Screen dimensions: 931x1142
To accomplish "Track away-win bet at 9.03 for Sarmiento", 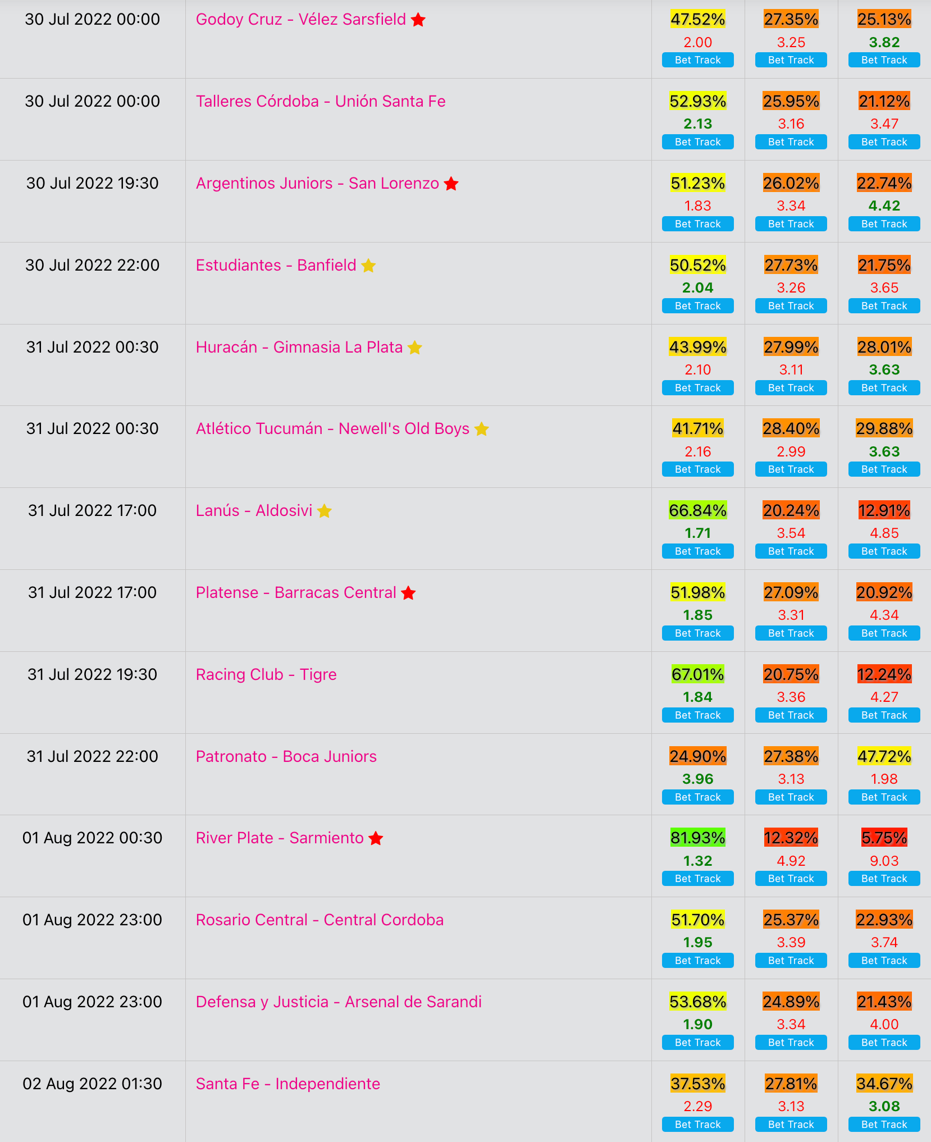I will click(884, 879).
